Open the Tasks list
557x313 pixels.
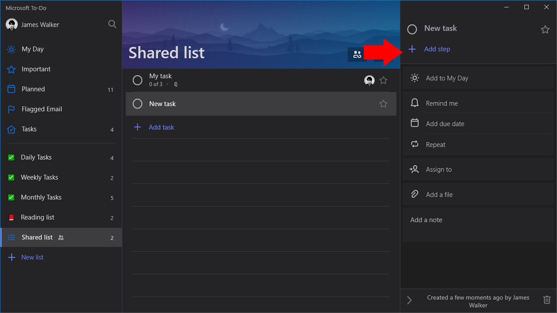pos(61,129)
